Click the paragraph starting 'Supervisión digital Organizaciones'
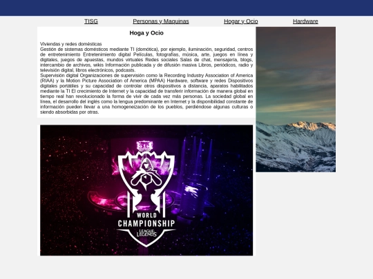 pos(146,94)
